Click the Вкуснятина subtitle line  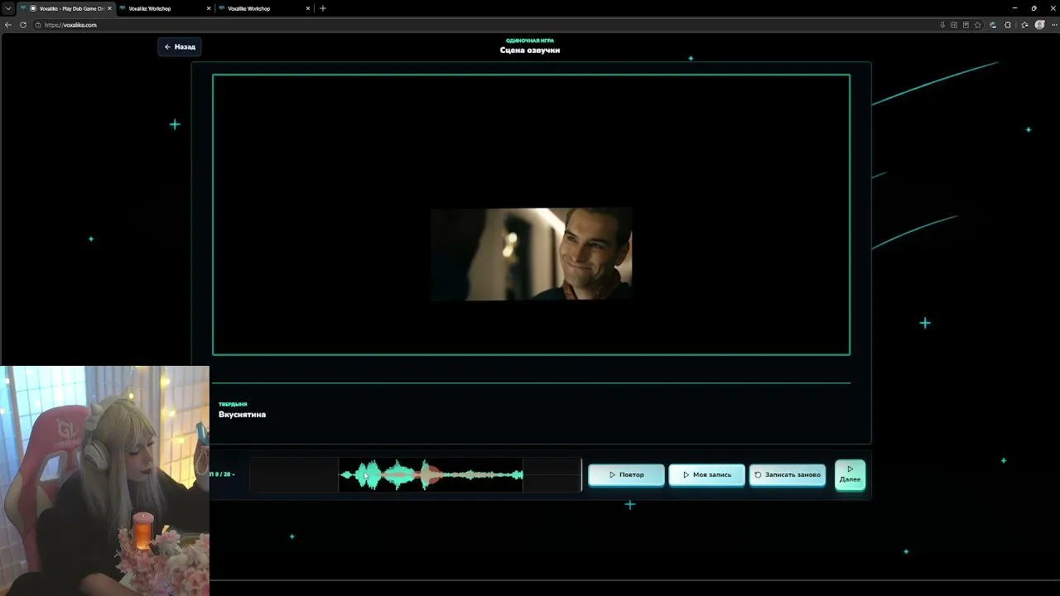pyautogui.click(x=242, y=414)
